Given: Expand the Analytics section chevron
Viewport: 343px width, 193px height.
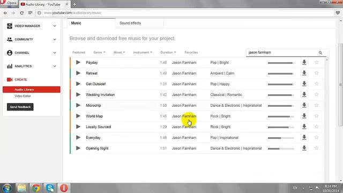Looking at the screenshot, I should pos(55,66).
